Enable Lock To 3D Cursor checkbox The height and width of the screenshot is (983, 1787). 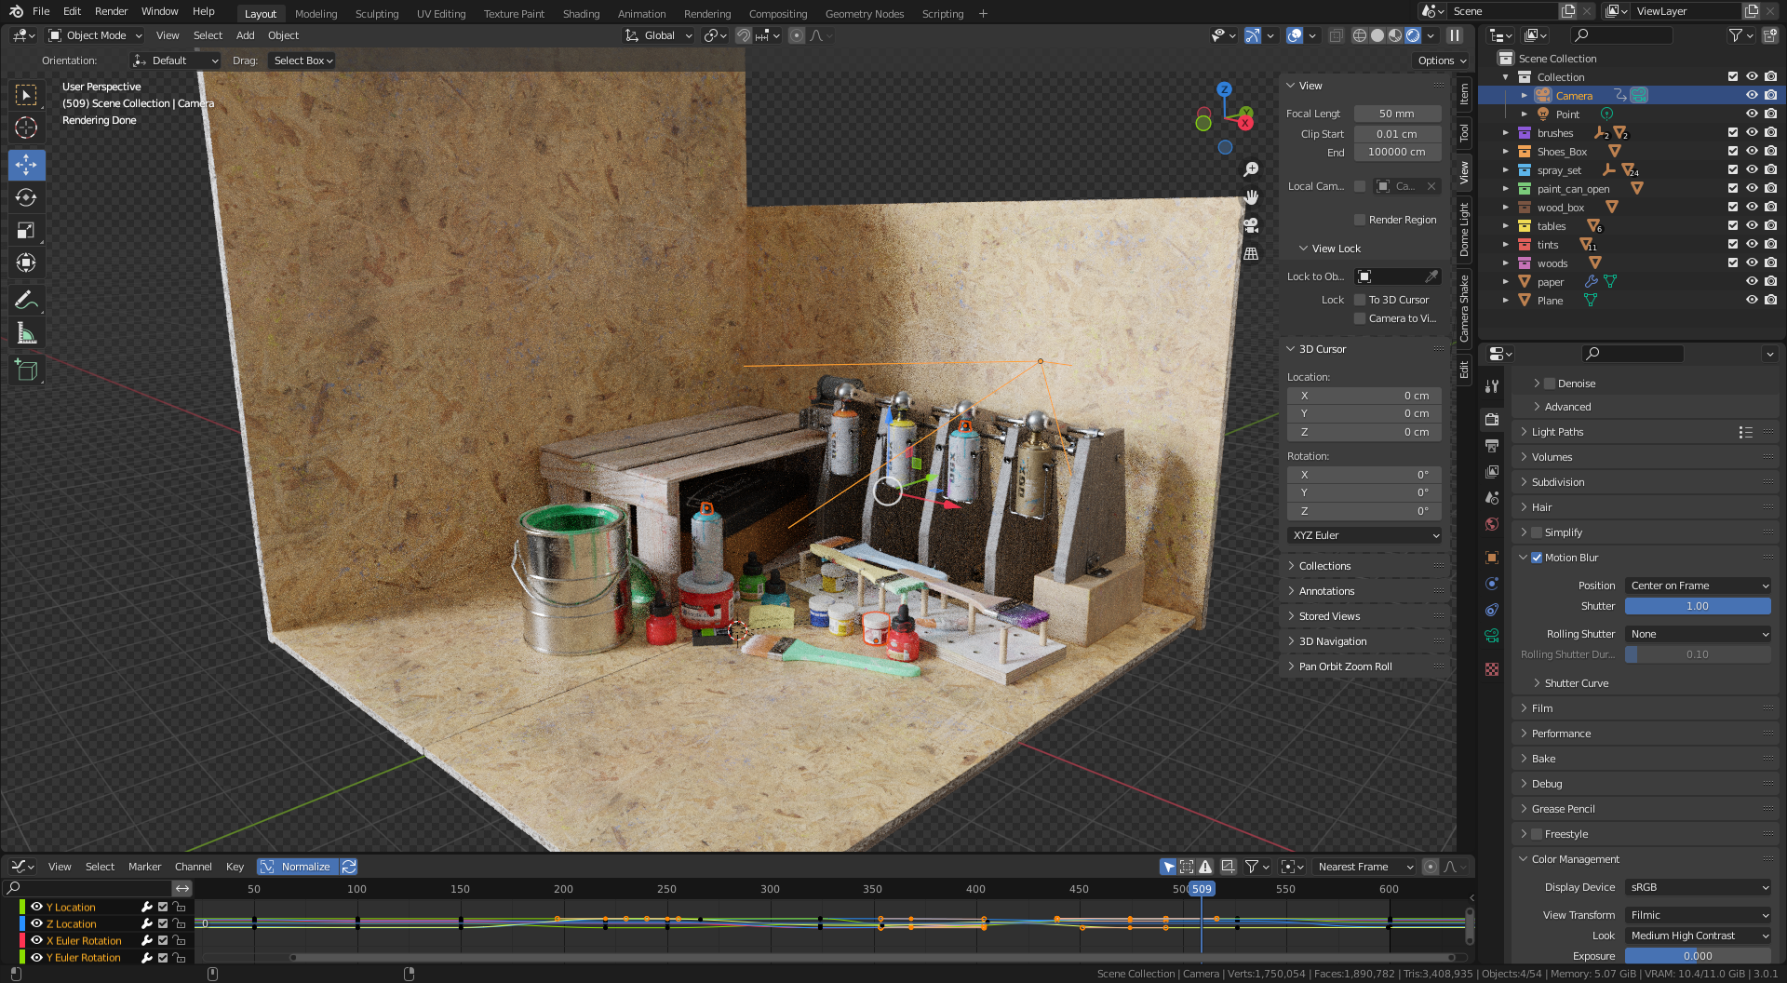[1360, 300]
